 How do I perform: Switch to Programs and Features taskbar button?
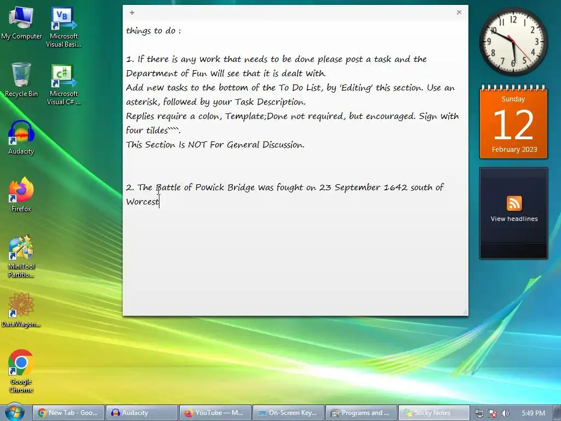tap(362, 413)
